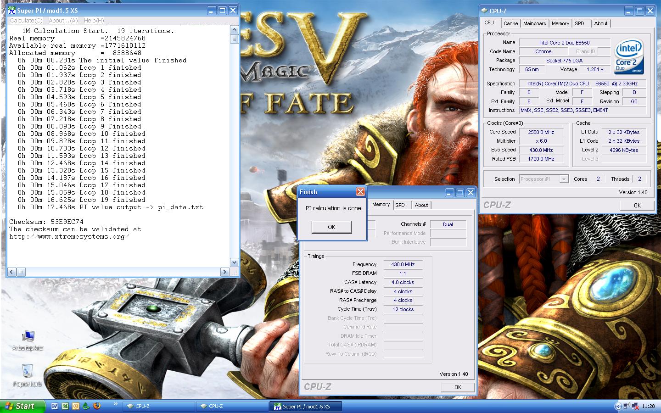Image resolution: width=661 pixels, height=413 pixels.
Task: Click the Name field 'Intel Core 2 Duo E6550'
Action: coord(564,43)
